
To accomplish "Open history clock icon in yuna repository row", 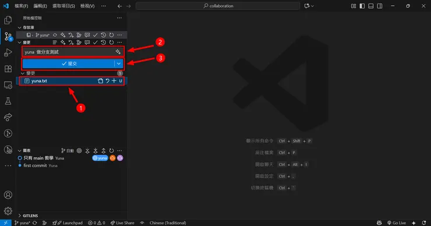I will click(103, 35).
